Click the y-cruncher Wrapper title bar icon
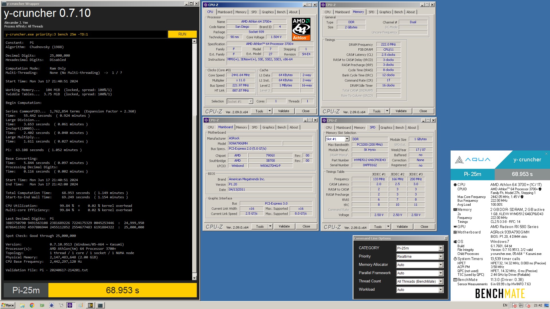This screenshot has height=309, width=550. click(4, 4)
